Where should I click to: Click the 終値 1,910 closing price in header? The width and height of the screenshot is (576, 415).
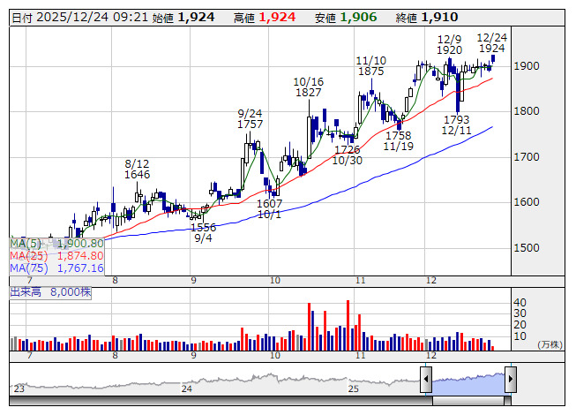[427, 17]
